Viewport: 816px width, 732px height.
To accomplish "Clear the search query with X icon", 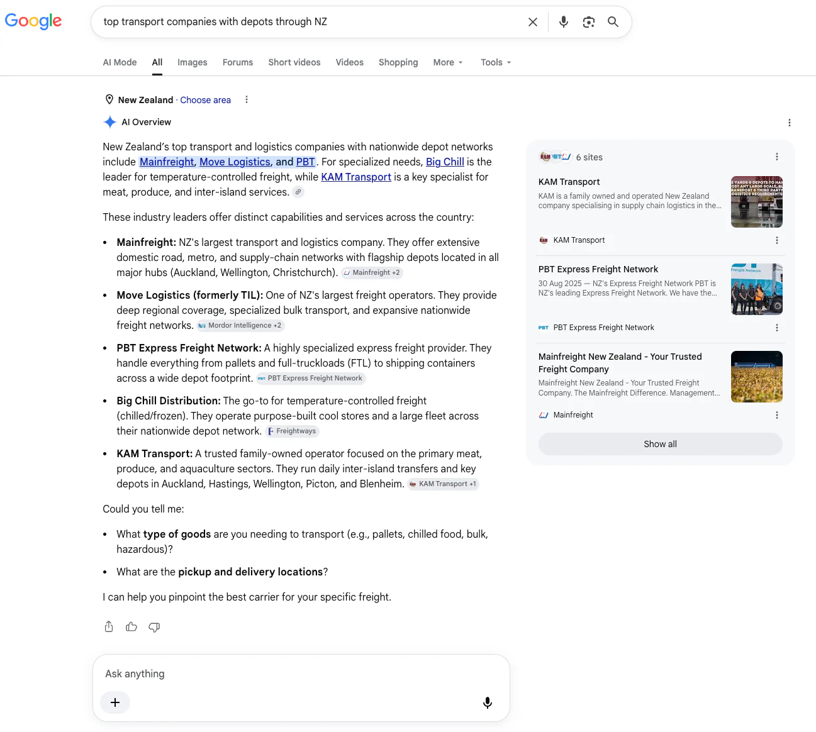I will (x=533, y=22).
